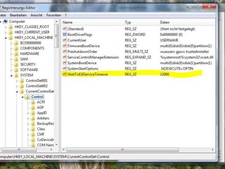
Task: Expand the AppID subkey
Action: [28, 113]
